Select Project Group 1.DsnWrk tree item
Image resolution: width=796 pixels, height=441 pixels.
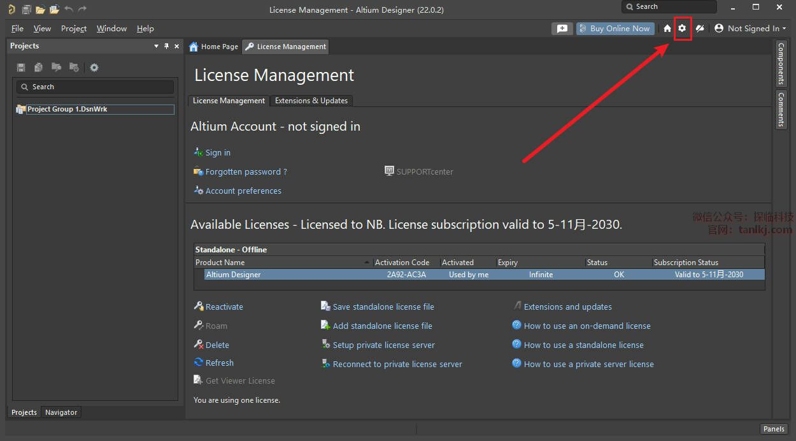coord(95,109)
